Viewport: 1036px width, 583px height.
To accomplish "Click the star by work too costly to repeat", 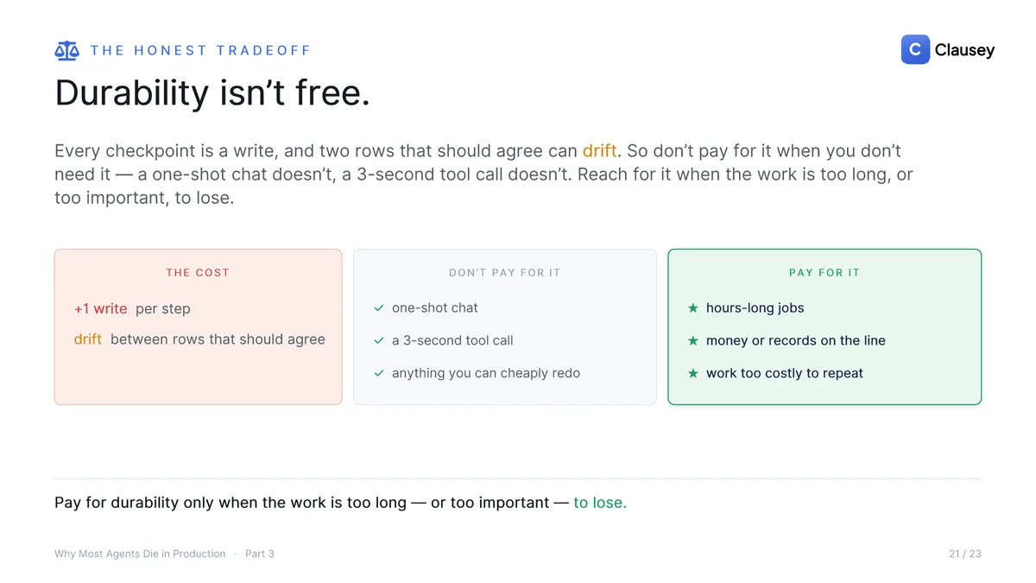I will pyautogui.click(x=692, y=373).
